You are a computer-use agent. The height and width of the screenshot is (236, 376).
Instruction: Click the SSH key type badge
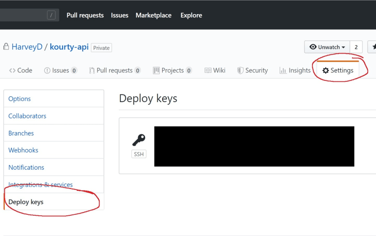[x=139, y=154]
